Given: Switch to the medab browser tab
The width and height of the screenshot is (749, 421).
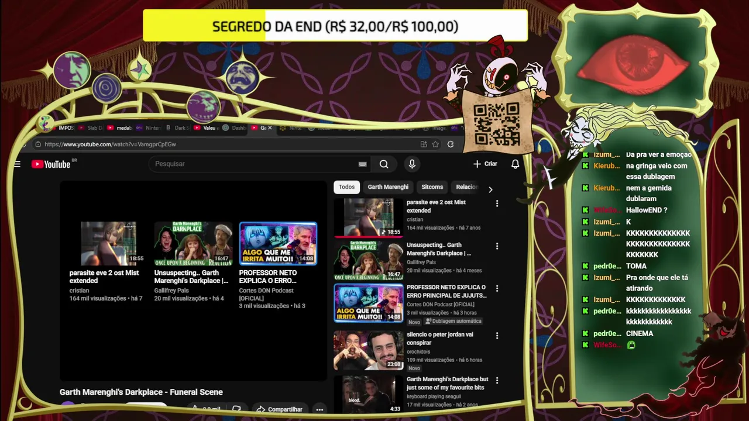Looking at the screenshot, I should [121, 127].
